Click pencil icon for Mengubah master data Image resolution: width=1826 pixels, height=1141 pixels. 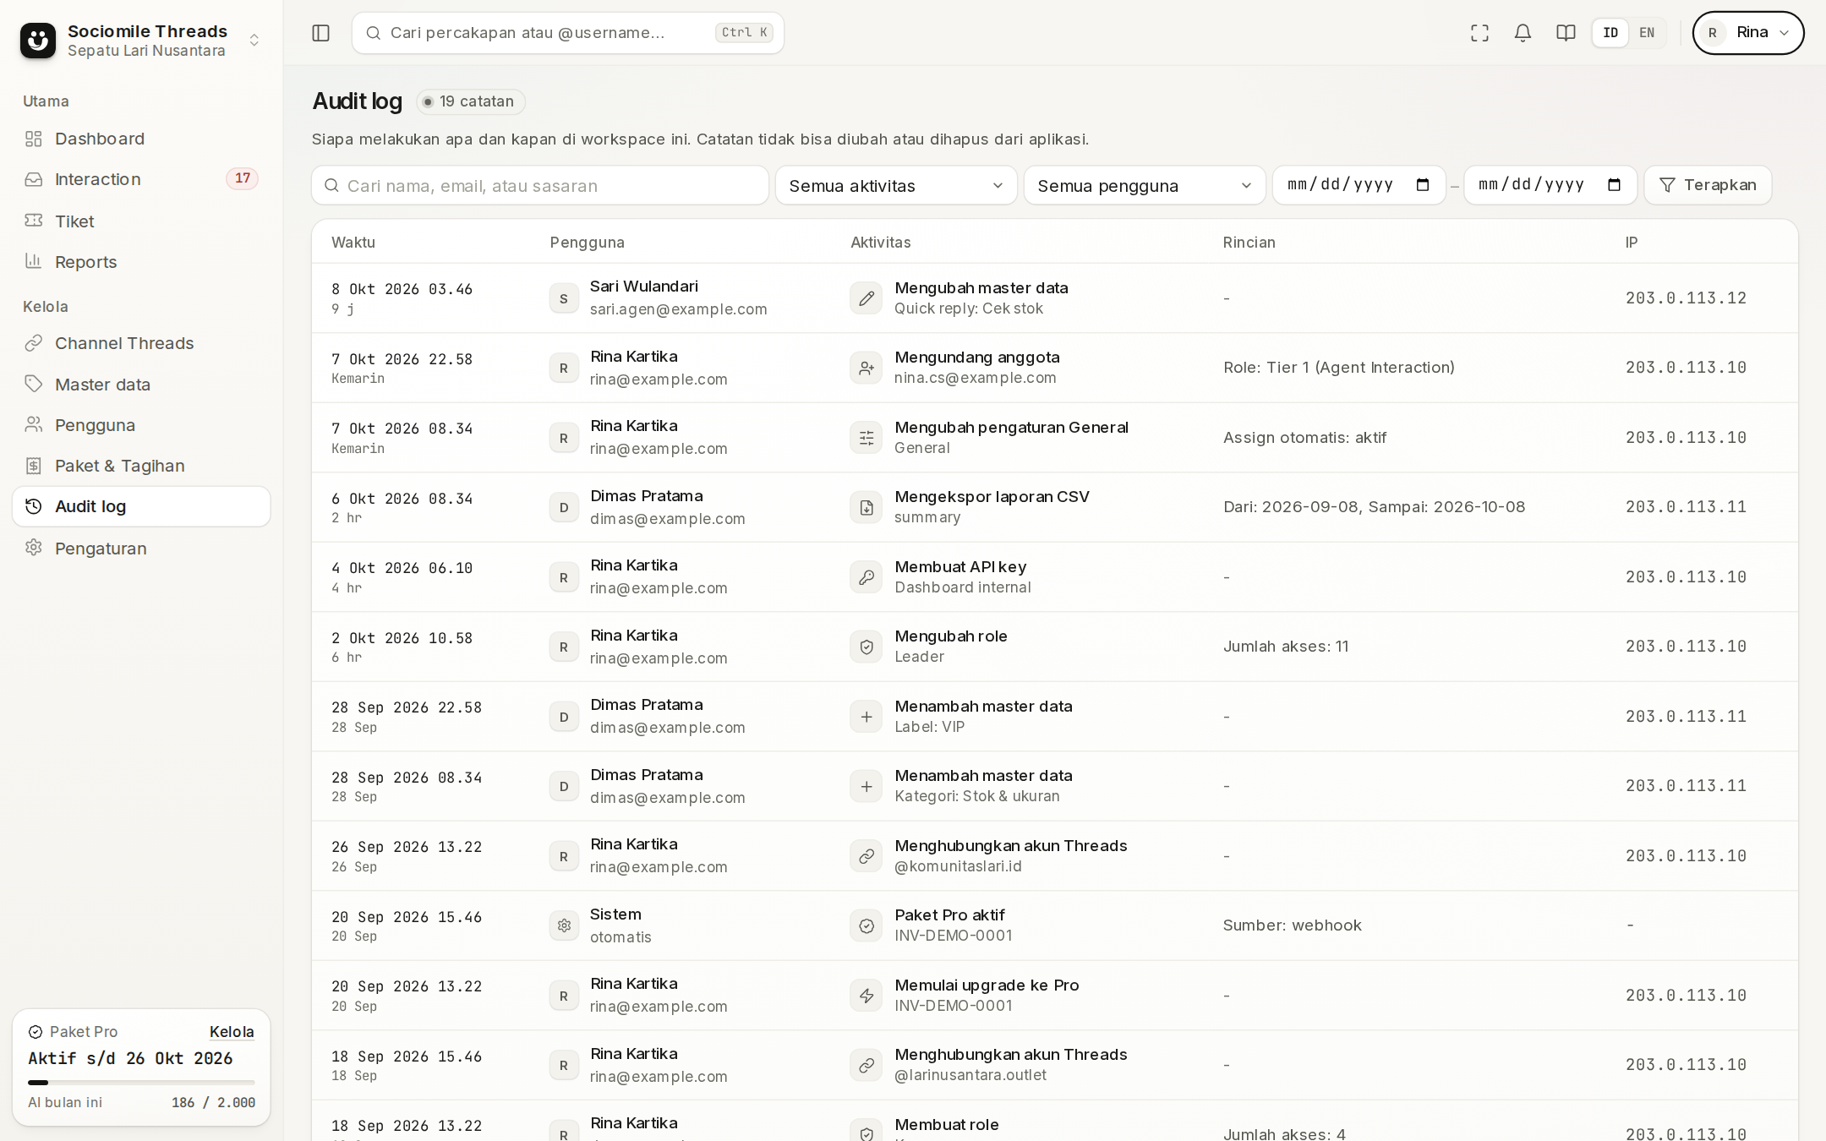coord(867,298)
